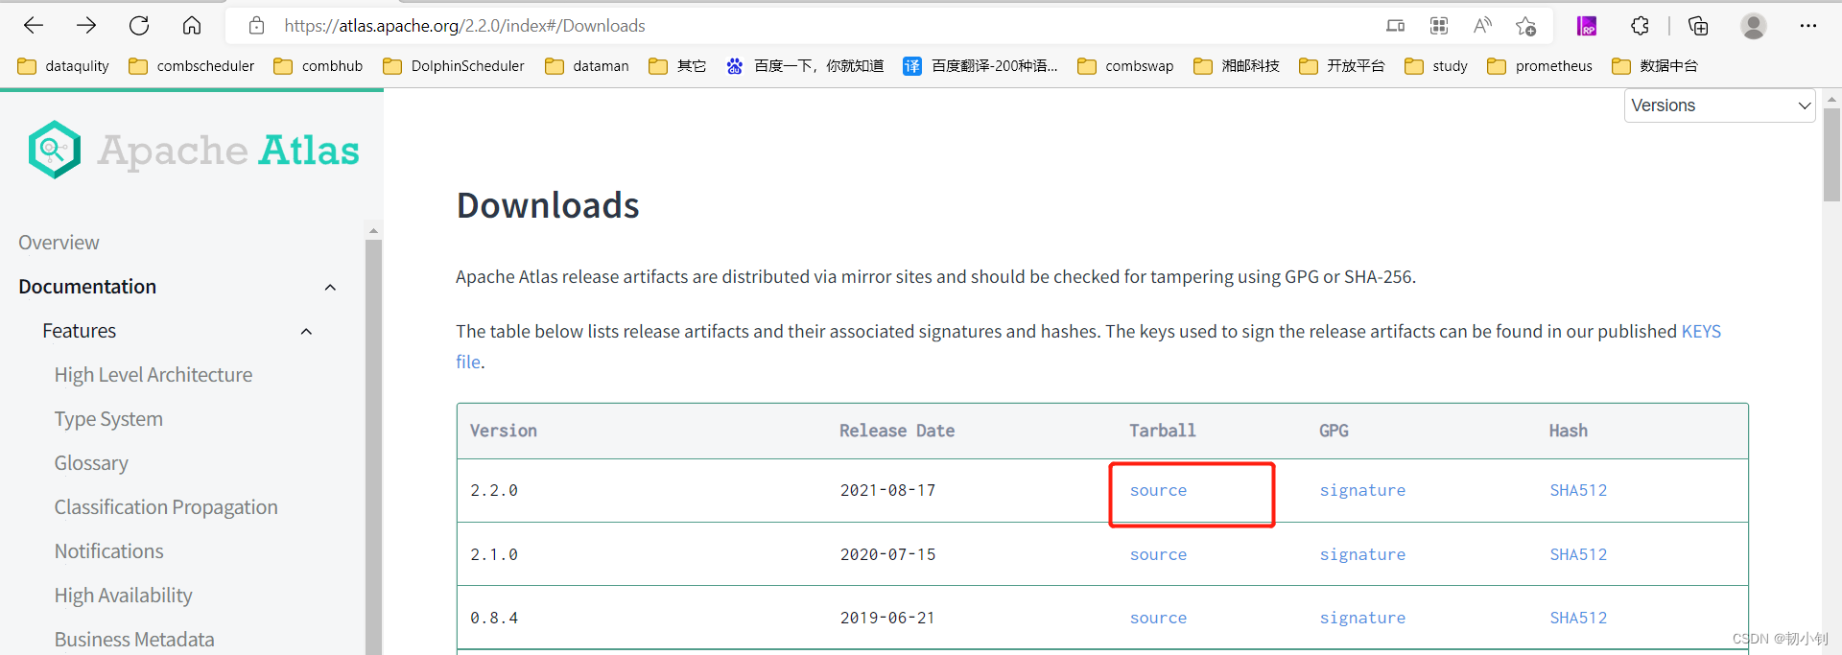Click the browser back arrow
This screenshot has width=1842, height=655.
34,26
